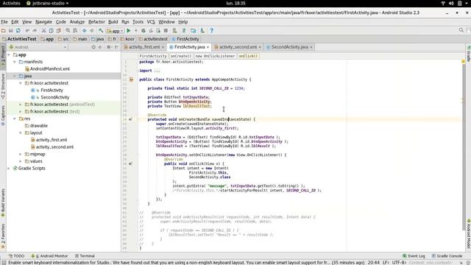Click the Open folder toolbar icon
Viewport: 471px width, 265px height.
coord(3,31)
